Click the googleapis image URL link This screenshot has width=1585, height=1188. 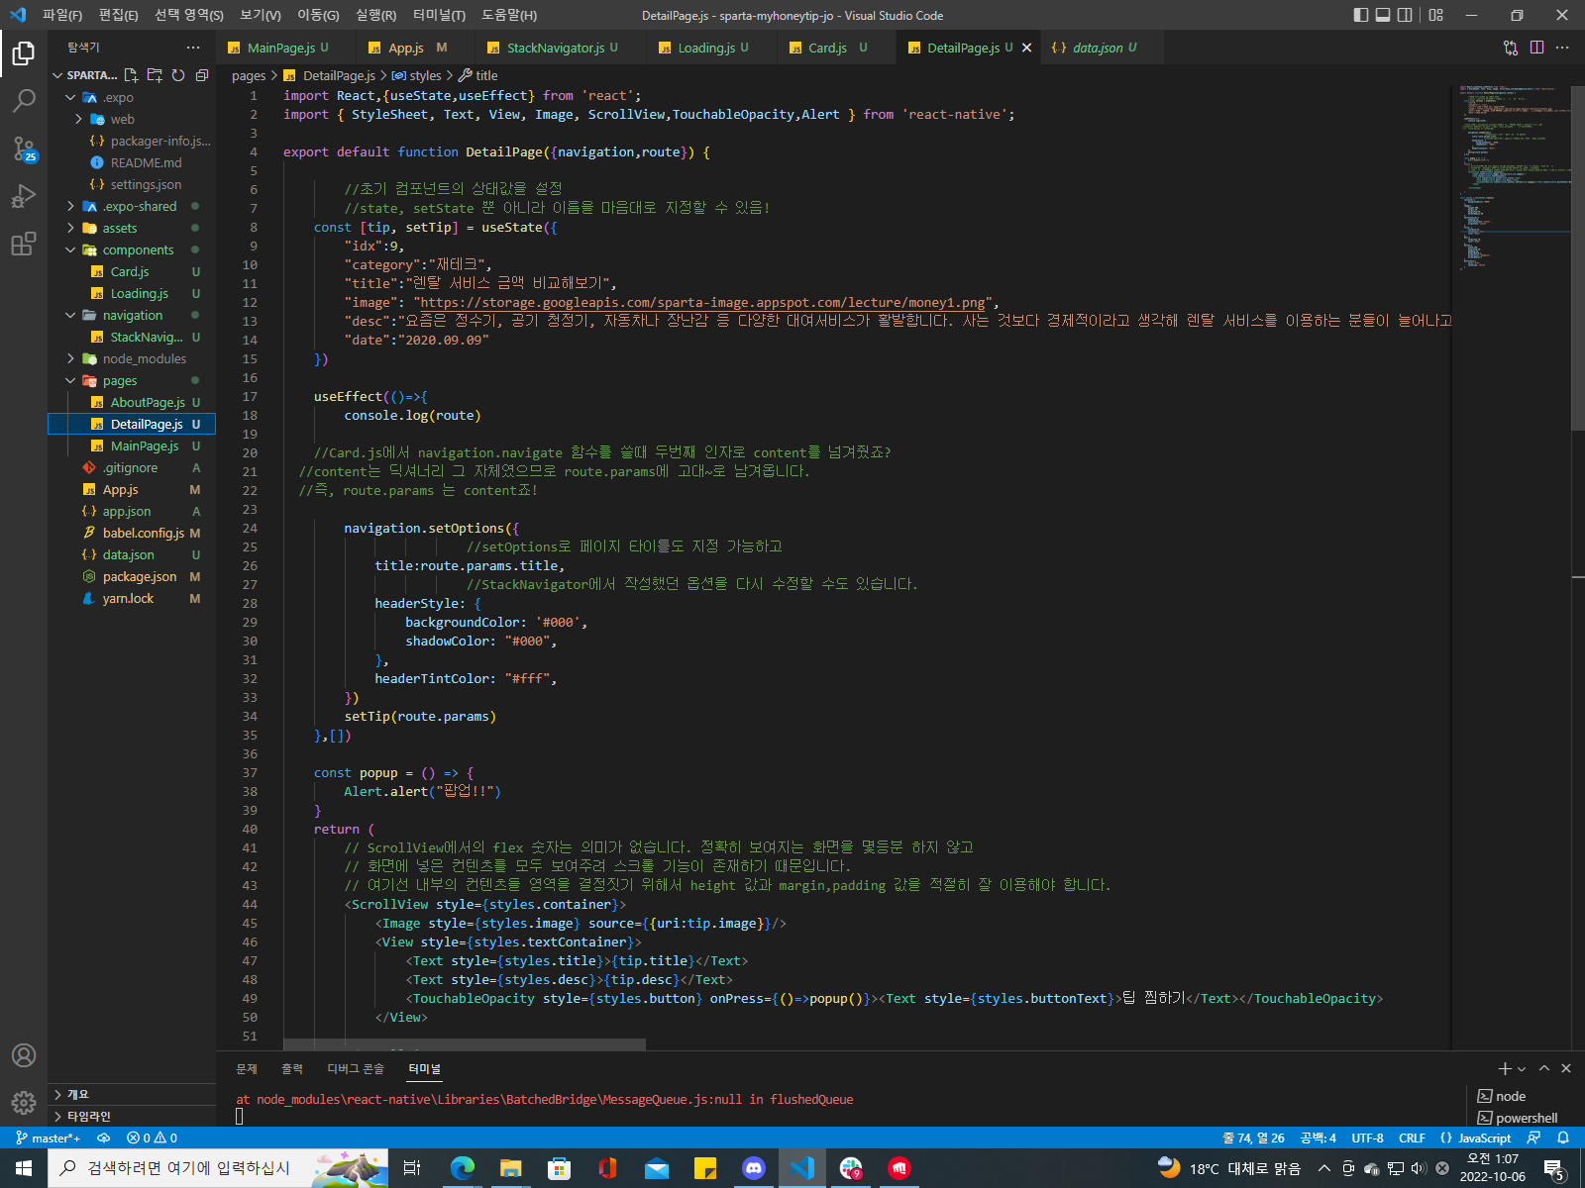click(x=703, y=302)
